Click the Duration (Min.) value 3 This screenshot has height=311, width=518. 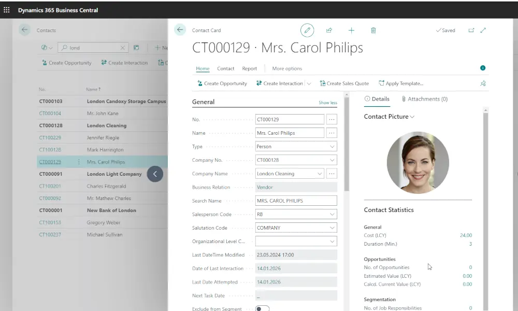click(x=470, y=244)
